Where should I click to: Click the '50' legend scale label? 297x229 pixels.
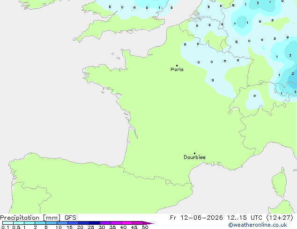(x=145, y=227)
